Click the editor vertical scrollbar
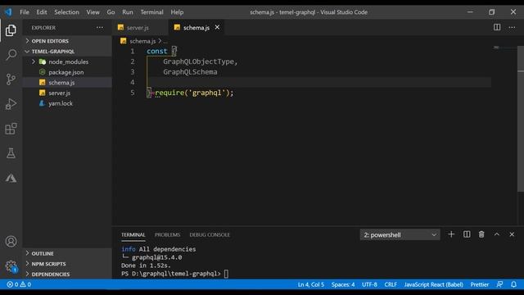 tap(521, 119)
